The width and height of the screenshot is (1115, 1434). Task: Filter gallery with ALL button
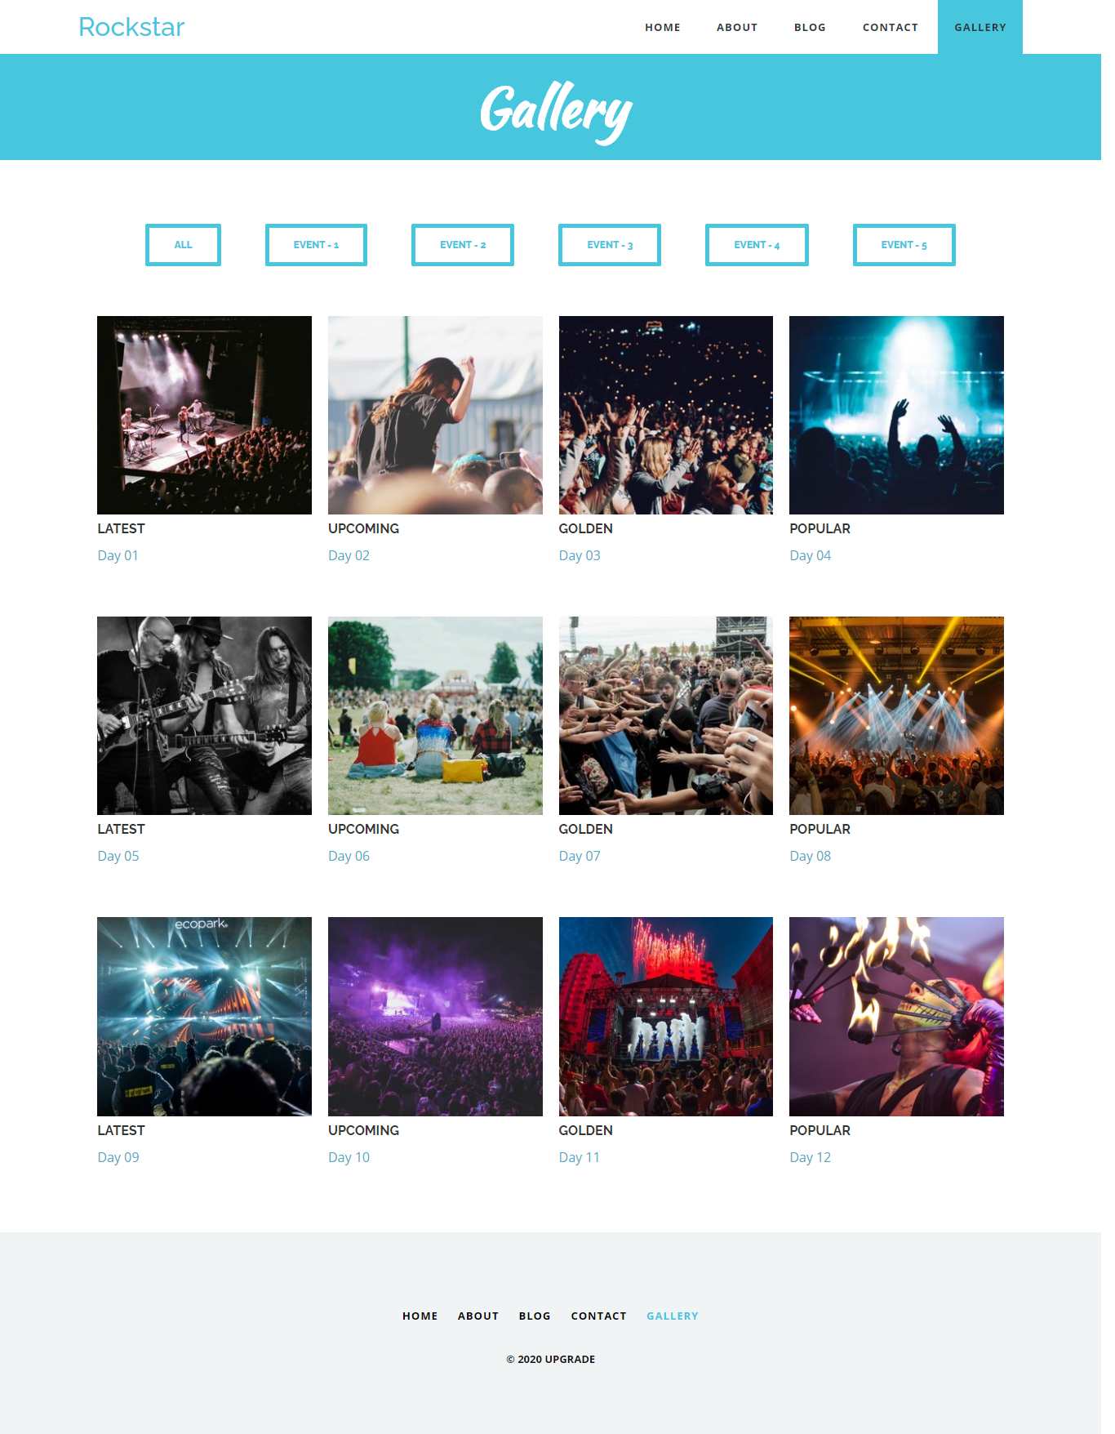click(183, 245)
